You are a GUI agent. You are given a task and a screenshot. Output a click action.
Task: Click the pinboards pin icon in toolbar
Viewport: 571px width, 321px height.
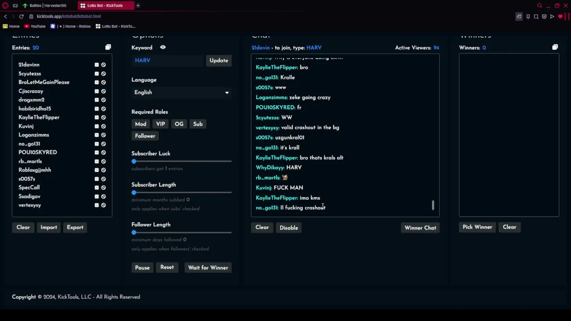pyautogui.click(x=528, y=16)
